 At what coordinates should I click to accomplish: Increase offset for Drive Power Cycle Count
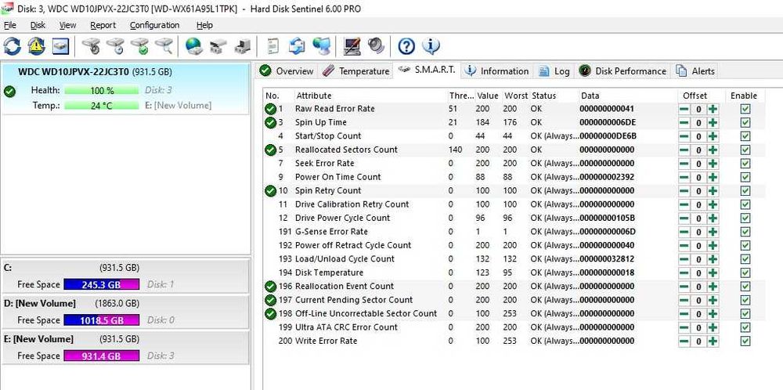(x=713, y=218)
